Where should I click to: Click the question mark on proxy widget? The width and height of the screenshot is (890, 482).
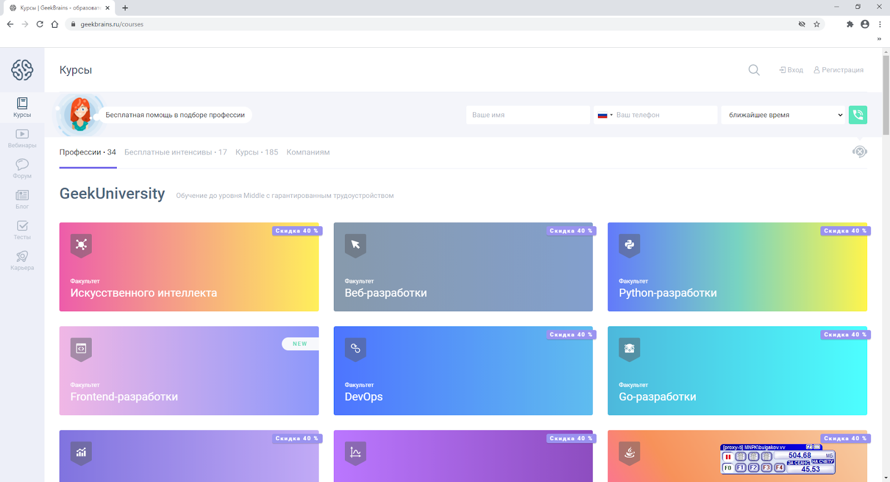(809, 447)
